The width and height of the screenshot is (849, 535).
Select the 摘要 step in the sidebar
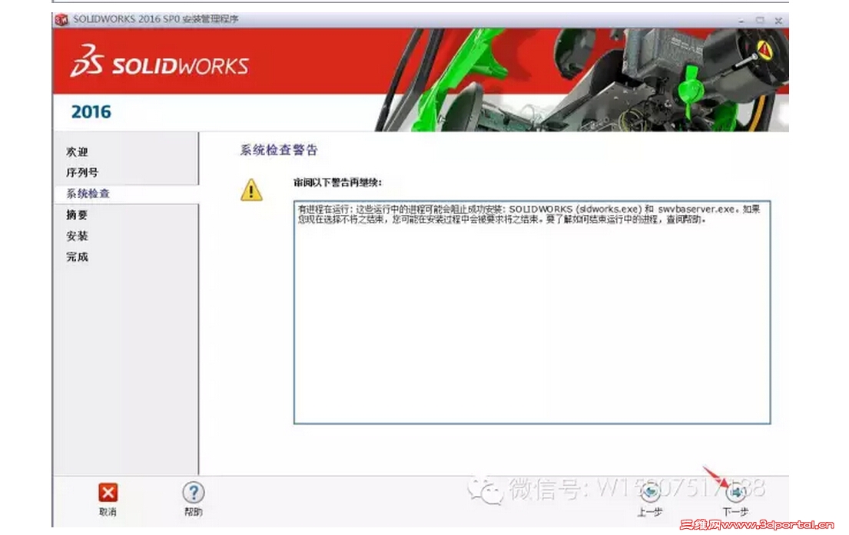75,214
